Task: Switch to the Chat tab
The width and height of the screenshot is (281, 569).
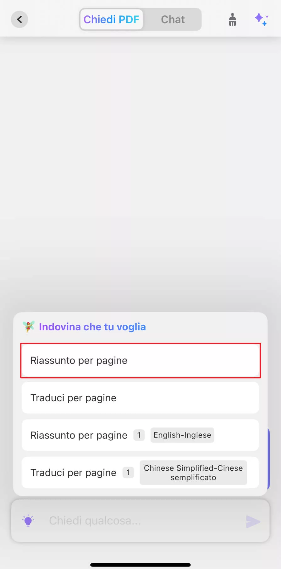Action: point(173,20)
